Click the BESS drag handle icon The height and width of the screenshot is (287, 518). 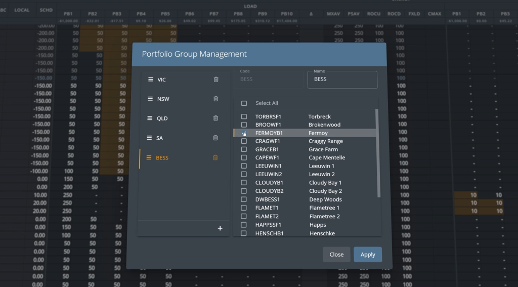coord(149,157)
